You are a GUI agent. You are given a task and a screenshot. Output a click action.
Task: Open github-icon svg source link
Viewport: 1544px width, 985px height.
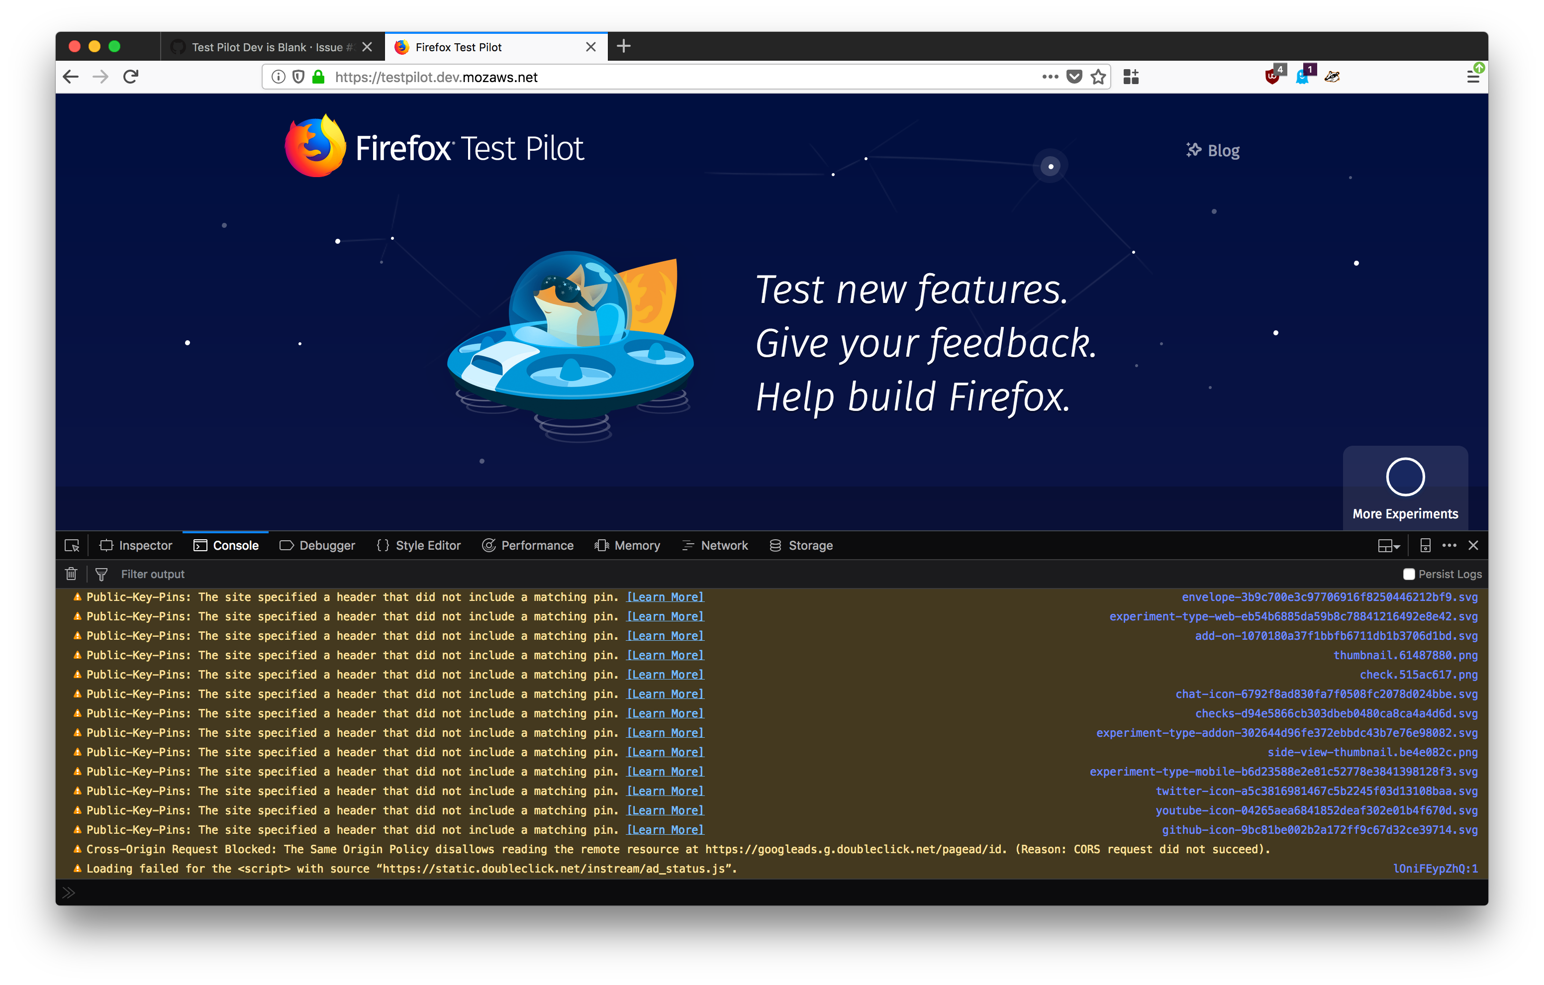1320,830
